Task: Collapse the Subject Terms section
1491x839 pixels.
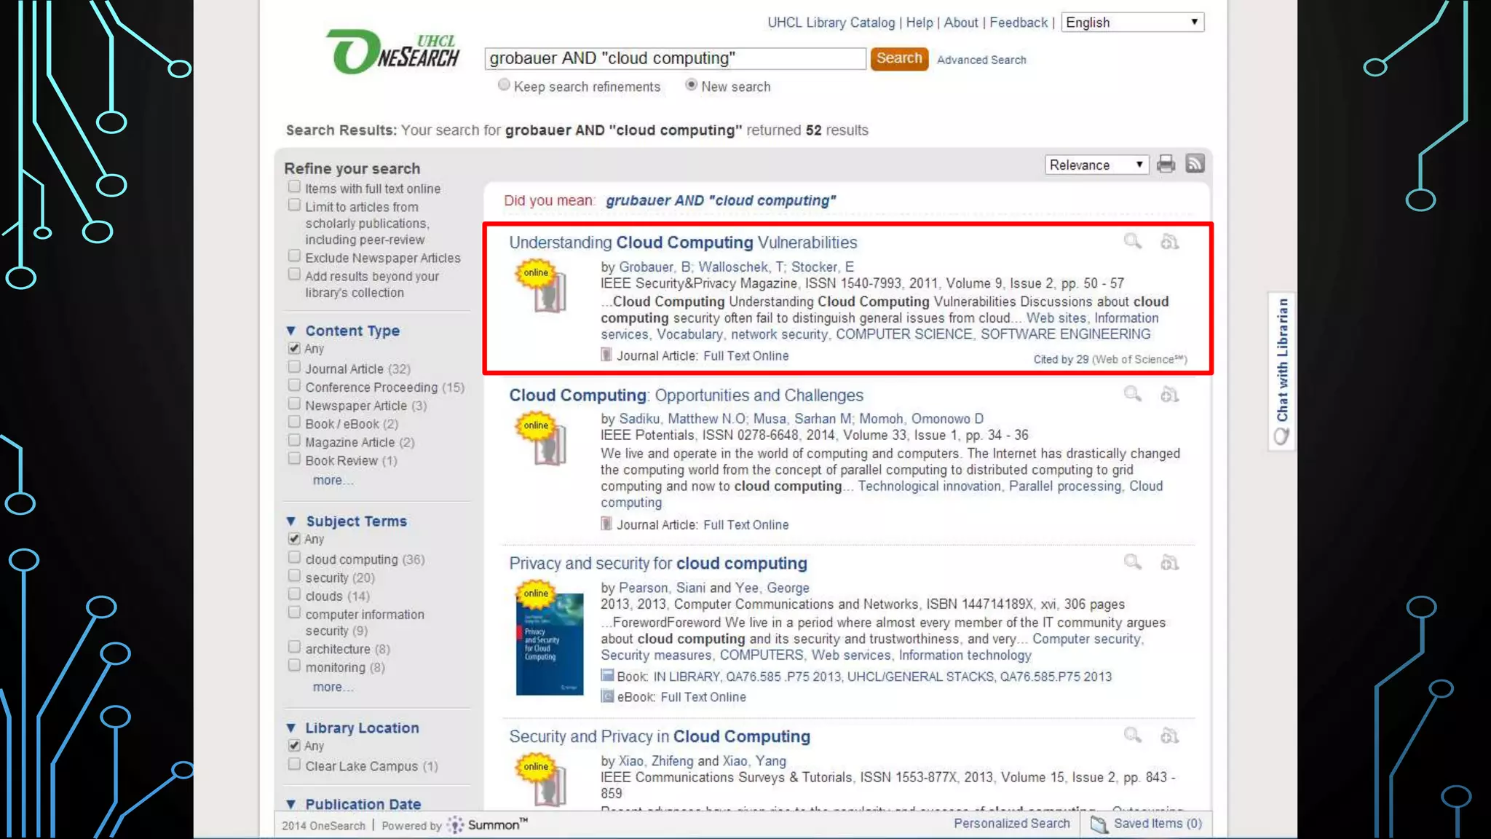Action: pos(291,521)
